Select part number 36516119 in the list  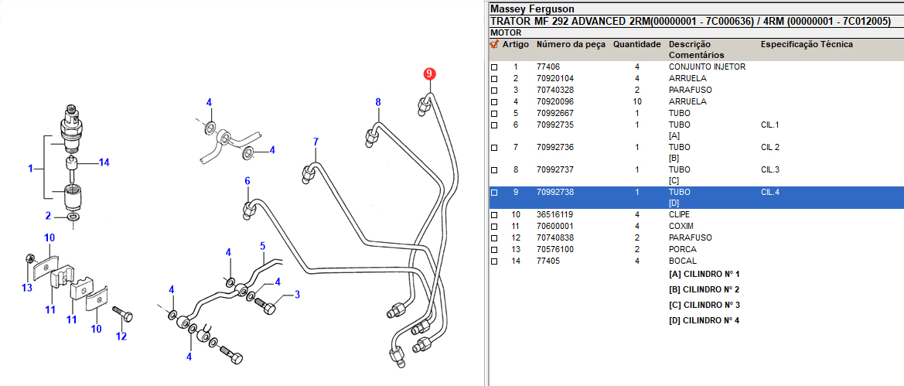[554, 214]
